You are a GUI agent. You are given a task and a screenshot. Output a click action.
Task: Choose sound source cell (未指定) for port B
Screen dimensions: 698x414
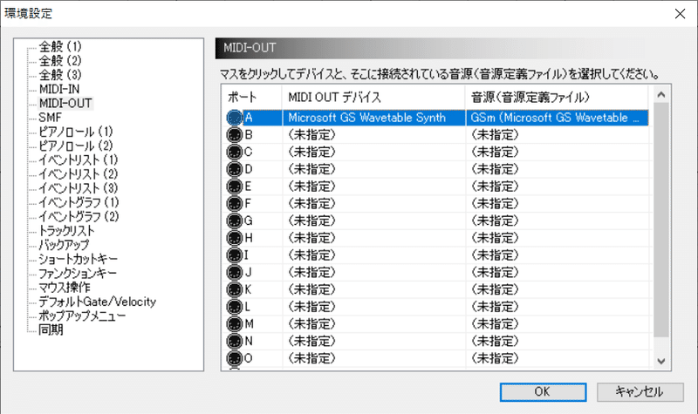coord(557,135)
